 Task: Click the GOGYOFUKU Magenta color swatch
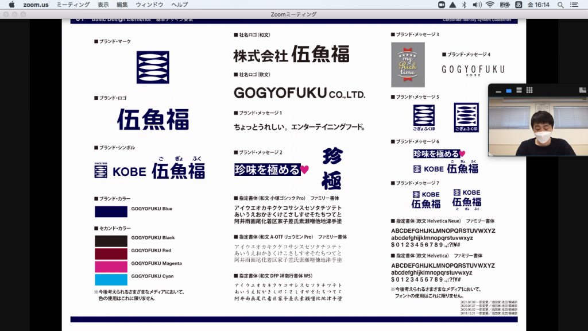click(x=111, y=267)
